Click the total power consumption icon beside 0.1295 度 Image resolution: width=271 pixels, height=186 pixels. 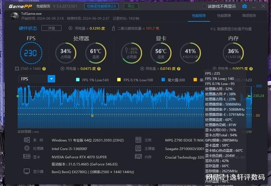coord(70,28)
